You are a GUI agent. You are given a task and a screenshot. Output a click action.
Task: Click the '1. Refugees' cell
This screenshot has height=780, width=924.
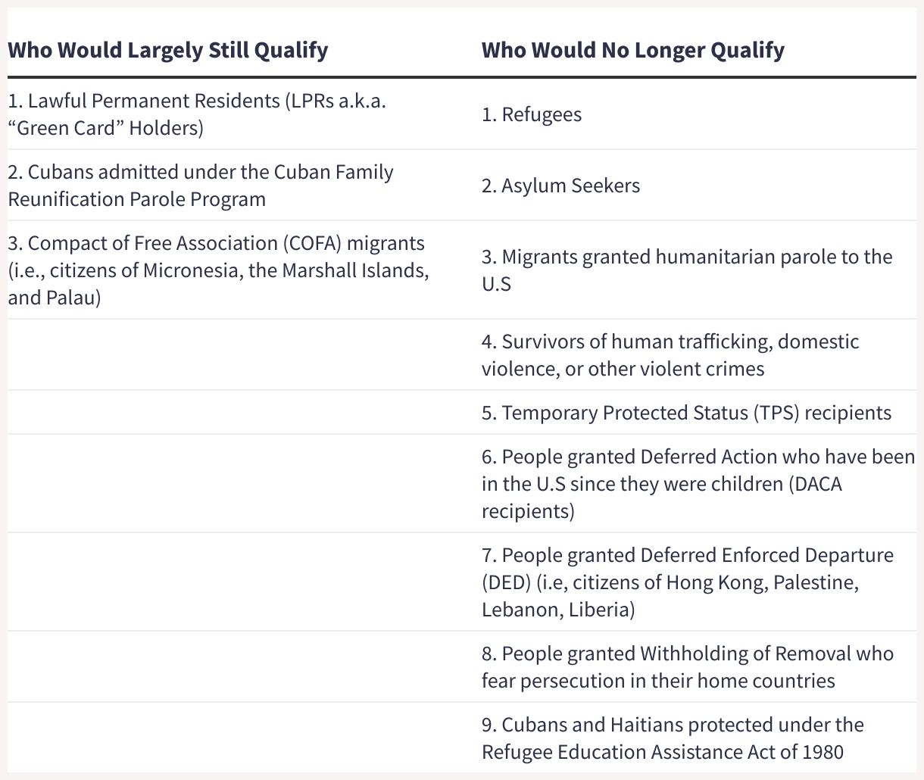(532, 114)
